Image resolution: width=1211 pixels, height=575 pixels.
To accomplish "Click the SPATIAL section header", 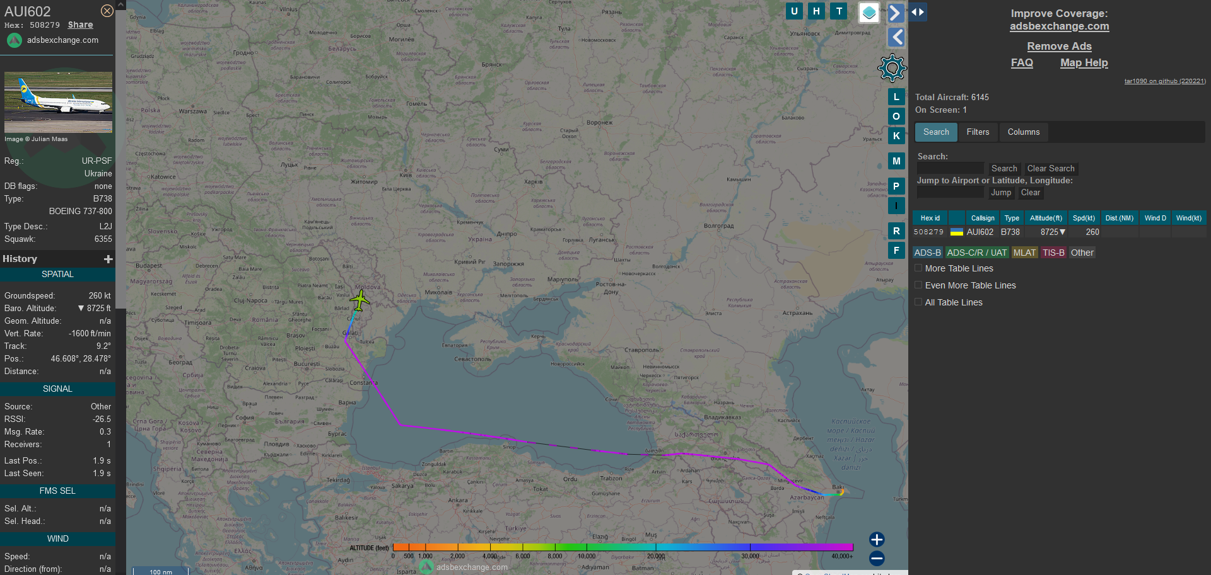I will (x=57, y=275).
